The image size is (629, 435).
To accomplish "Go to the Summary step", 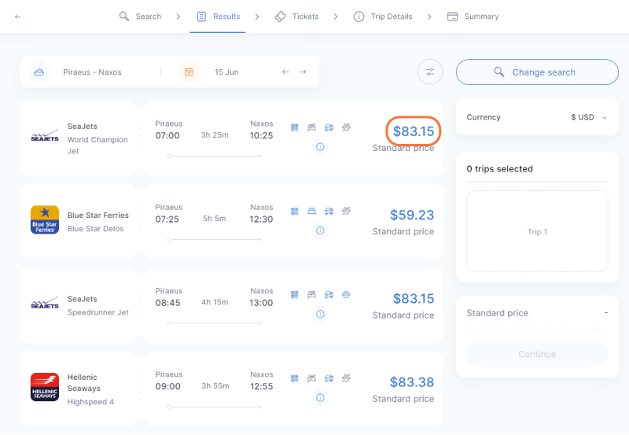I will tap(473, 17).
